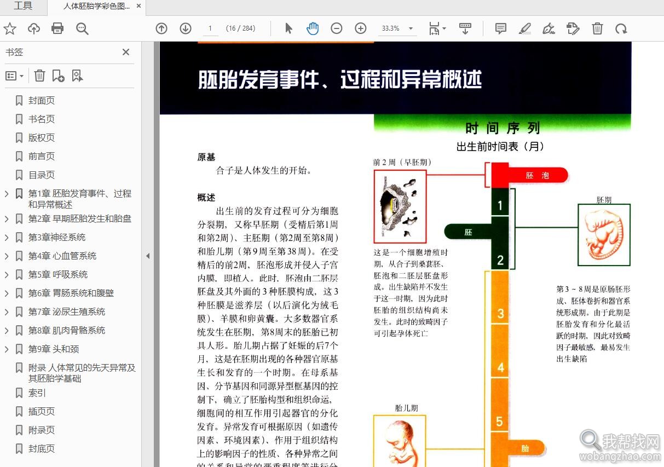Jump to 第6章 胃肠系统和腹壁 bookmark
The width and height of the screenshot is (664, 467).
point(71,293)
